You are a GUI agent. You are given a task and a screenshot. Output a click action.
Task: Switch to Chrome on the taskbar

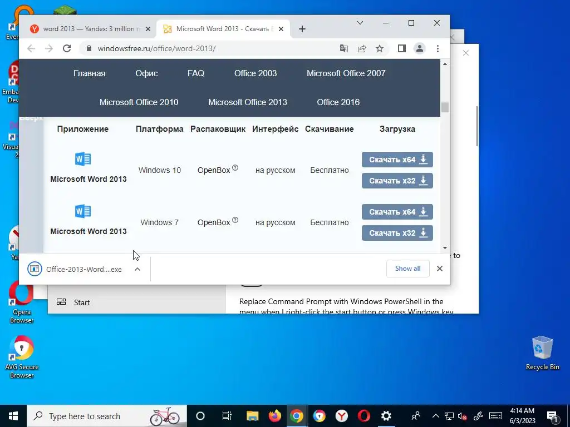297,416
